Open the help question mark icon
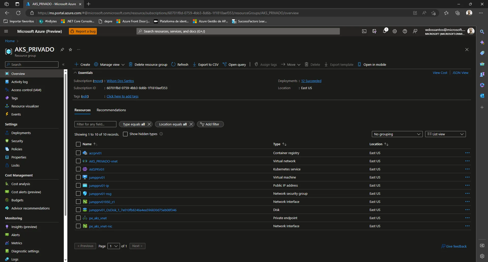The width and height of the screenshot is (488, 262). click(x=405, y=31)
